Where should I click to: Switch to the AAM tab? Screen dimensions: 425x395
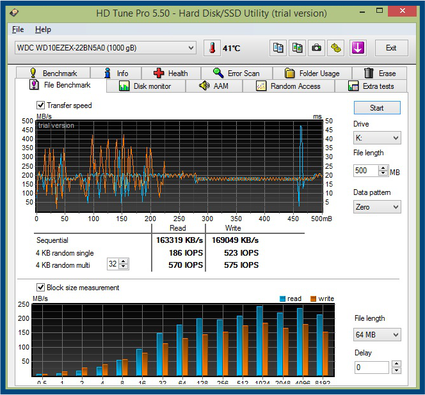click(x=214, y=86)
